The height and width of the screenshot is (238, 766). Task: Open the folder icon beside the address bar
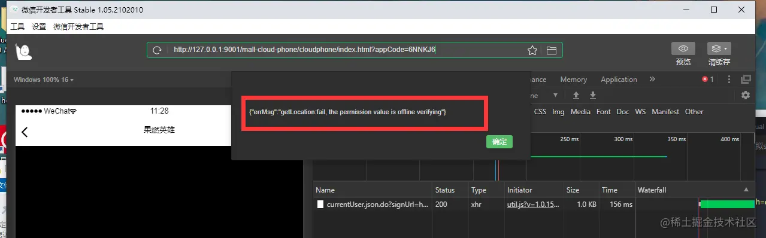click(x=551, y=50)
